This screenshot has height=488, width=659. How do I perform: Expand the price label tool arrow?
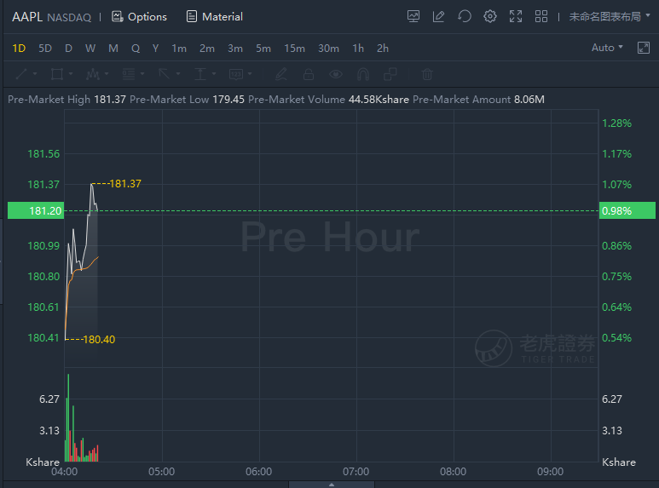250,74
